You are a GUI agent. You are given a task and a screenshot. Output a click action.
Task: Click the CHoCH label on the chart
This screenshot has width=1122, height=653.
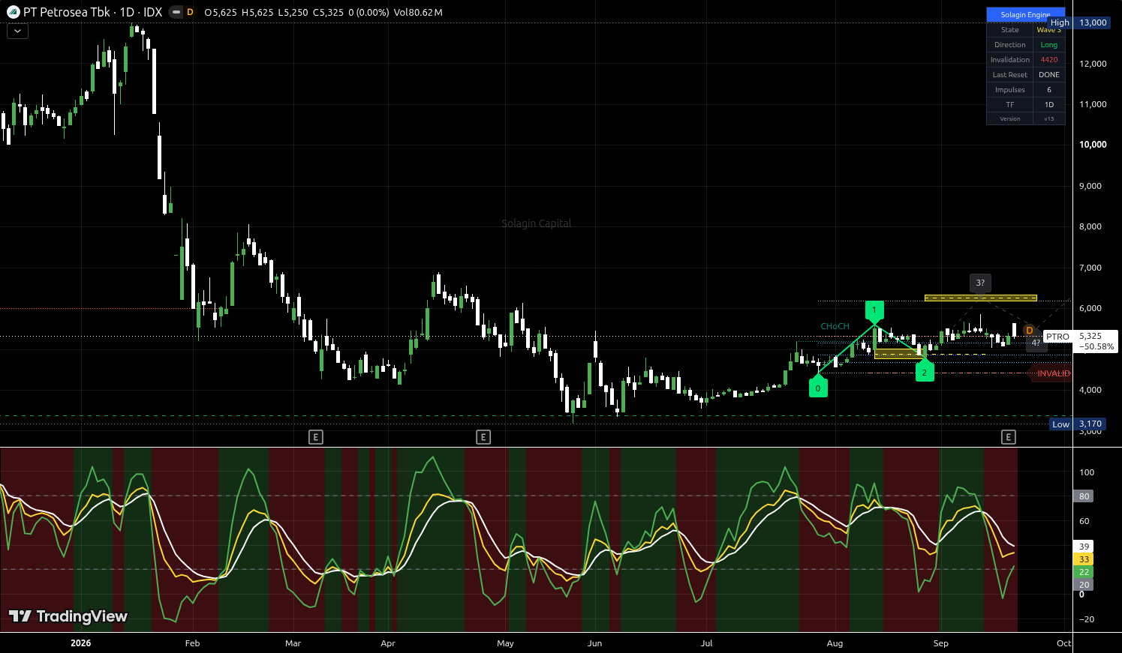point(835,326)
